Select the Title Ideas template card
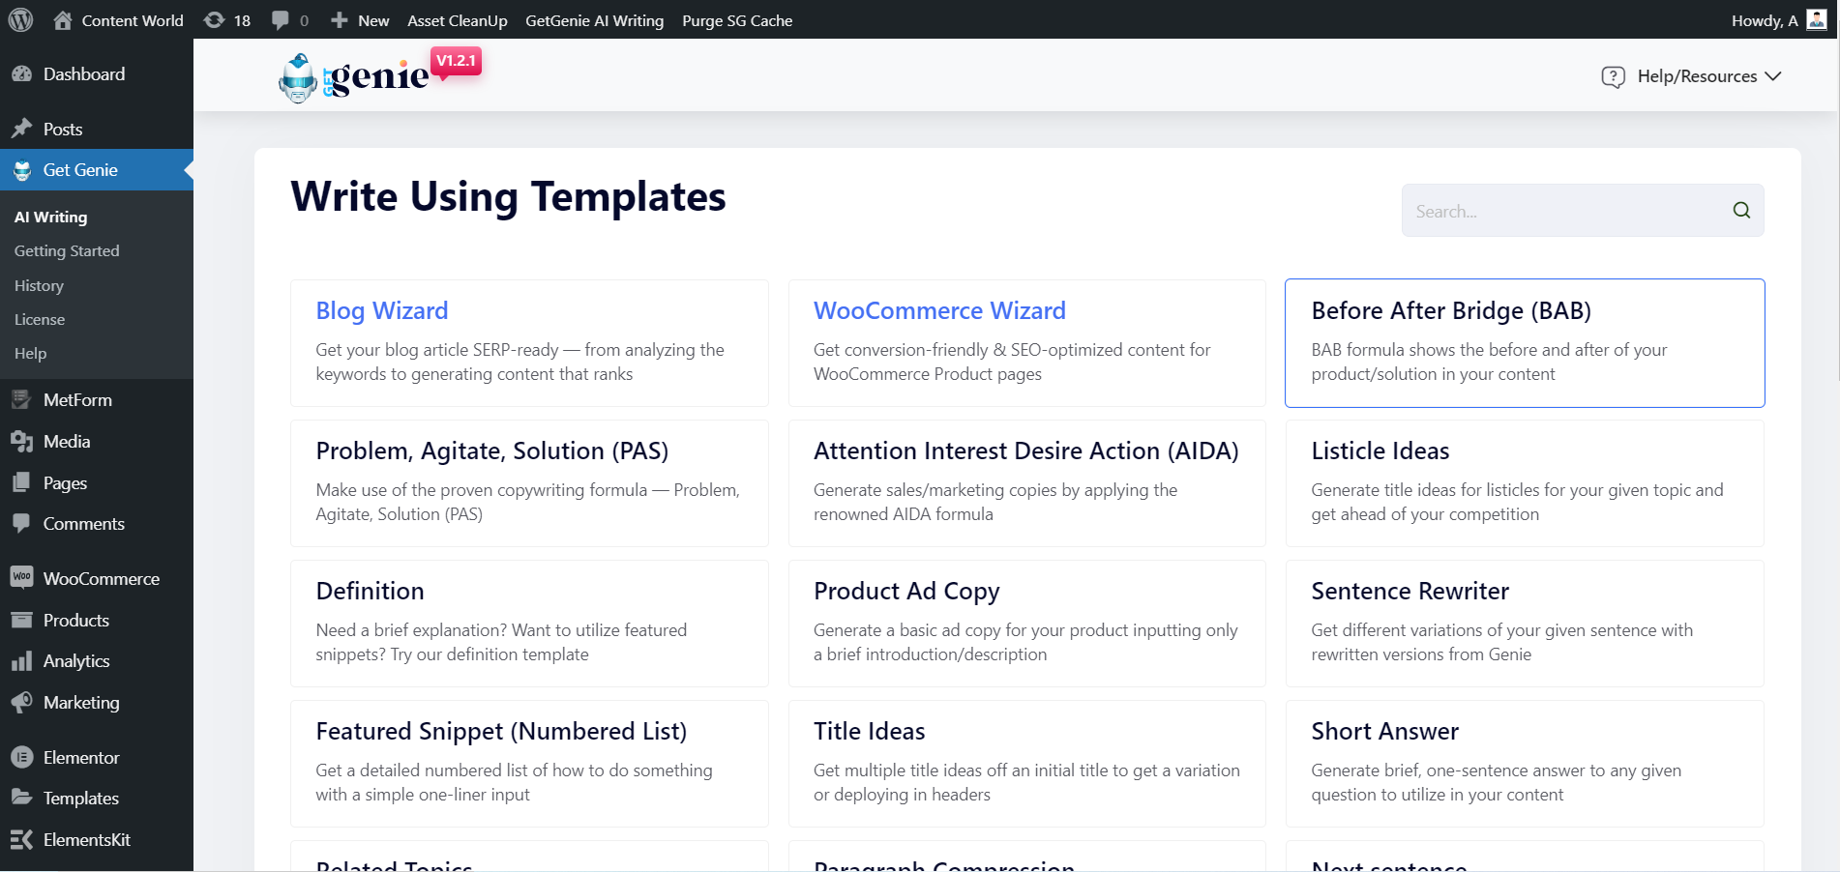1840x872 pixels. (1026, 764)
